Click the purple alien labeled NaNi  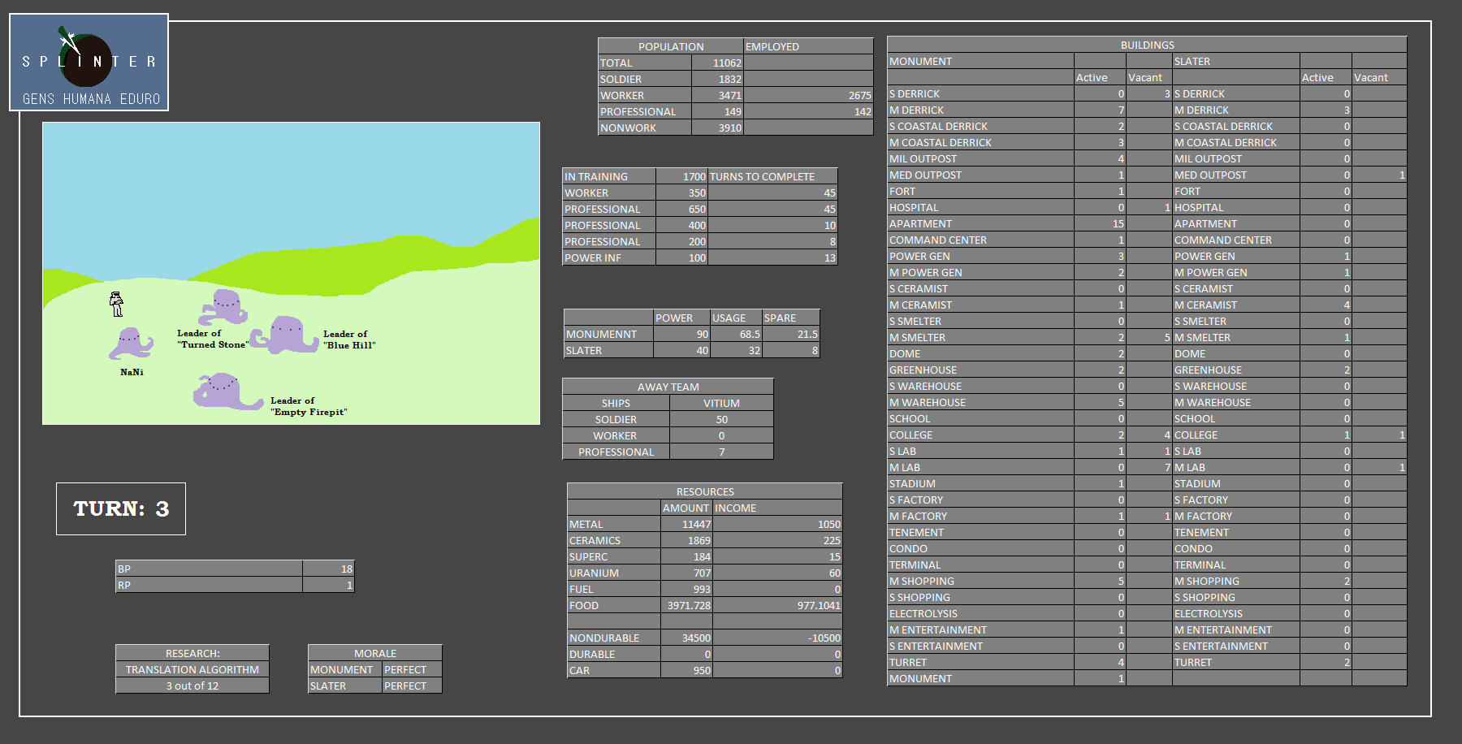[131, 343]
